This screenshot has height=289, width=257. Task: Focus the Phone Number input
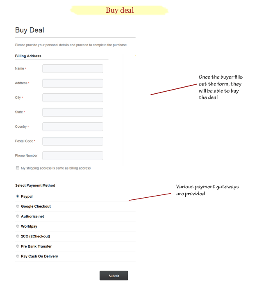73,156
